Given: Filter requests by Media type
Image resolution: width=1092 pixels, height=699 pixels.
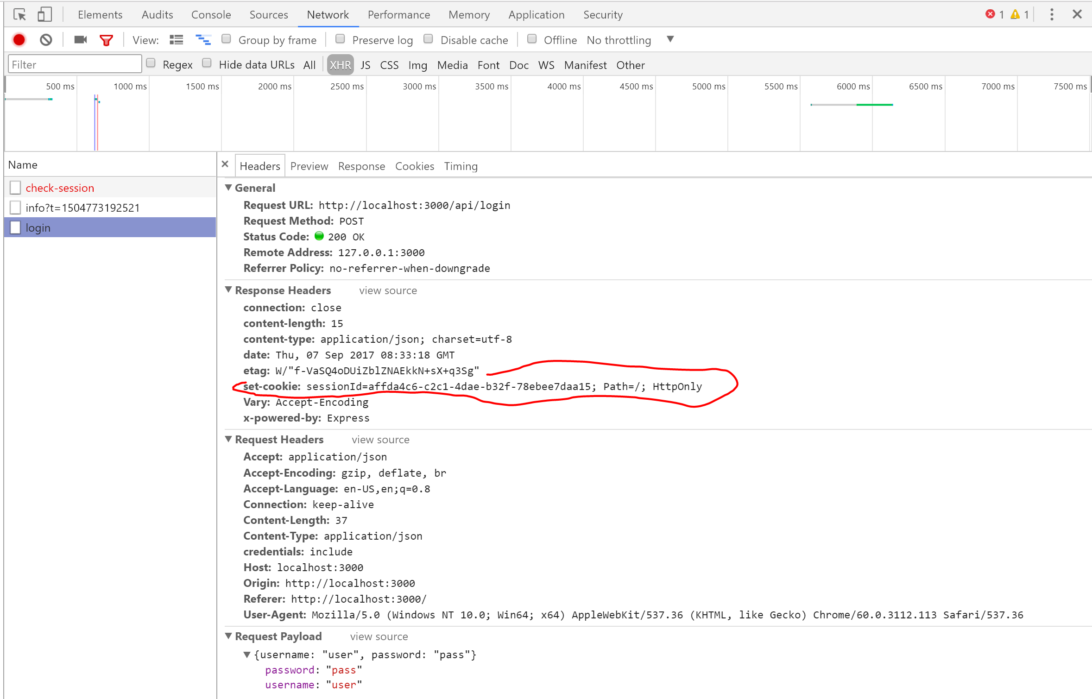Looking at the screenshot, I should pyautogui.click(x=452, y=65).
